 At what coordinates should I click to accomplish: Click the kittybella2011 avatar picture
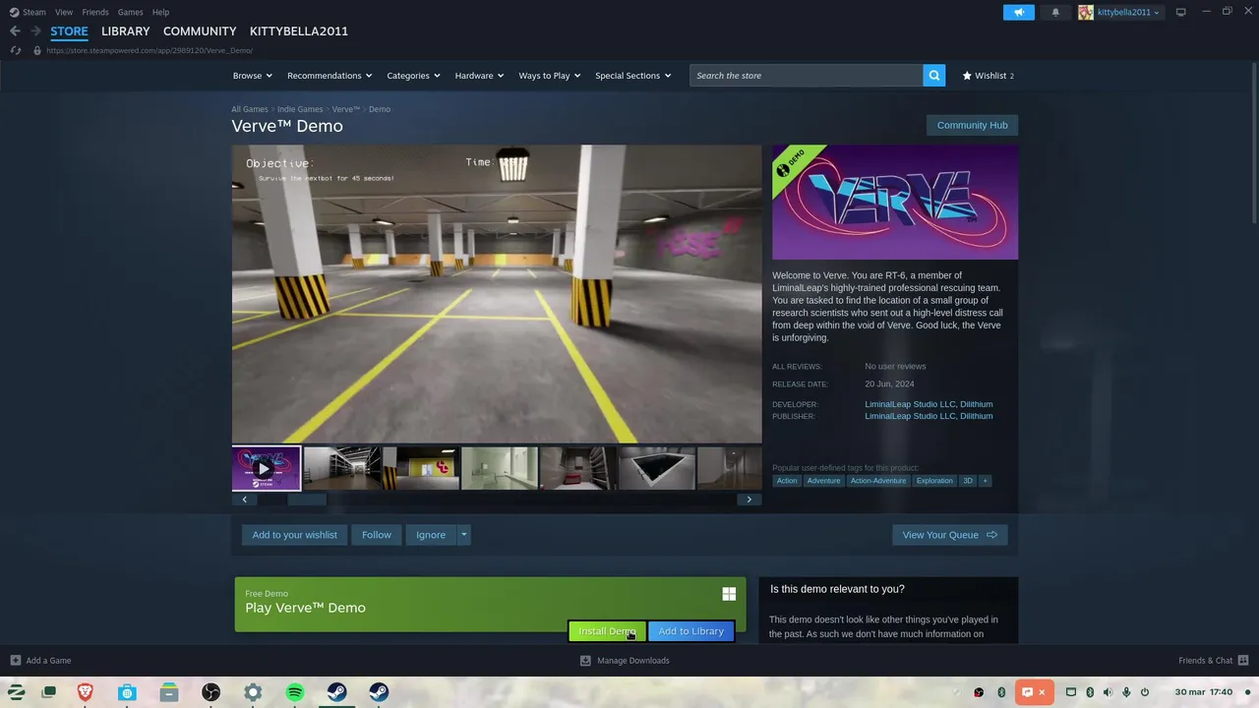point(1086,12)
